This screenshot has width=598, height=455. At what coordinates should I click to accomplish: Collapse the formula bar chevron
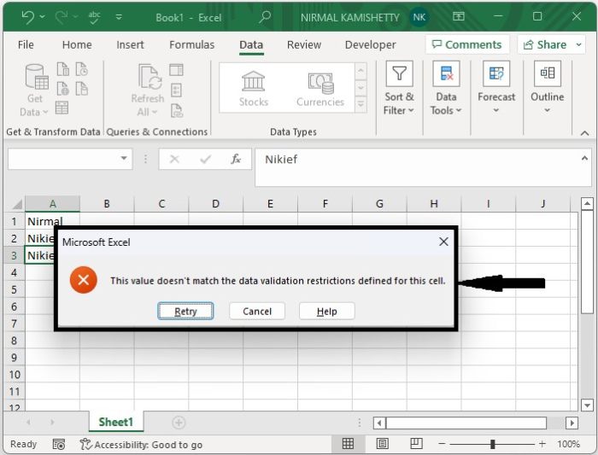(584, 158)
